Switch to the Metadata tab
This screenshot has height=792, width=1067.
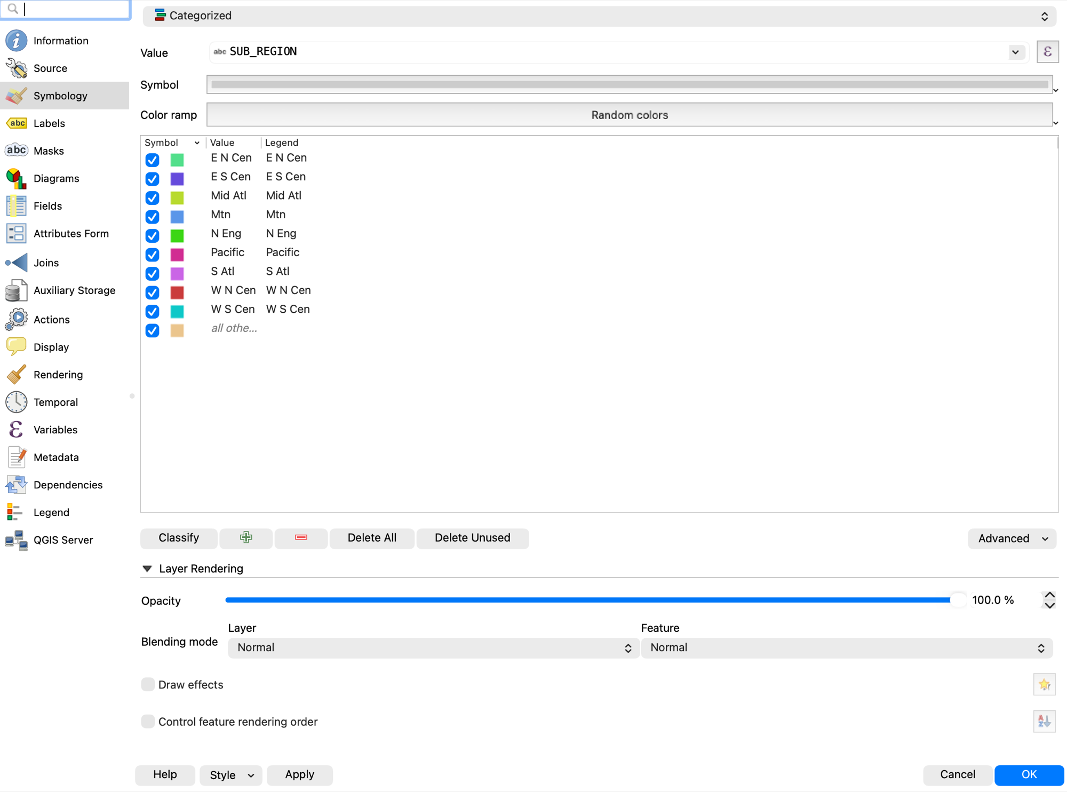click(x=65, y=457)
